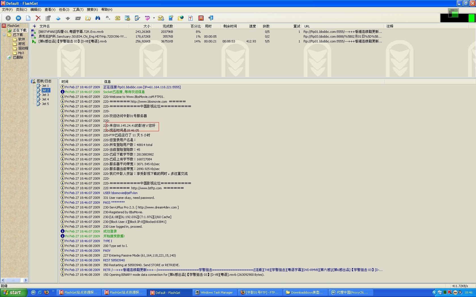Open Windows Task Manager from taskbar
476x297 pixels.
pos(214,292)
